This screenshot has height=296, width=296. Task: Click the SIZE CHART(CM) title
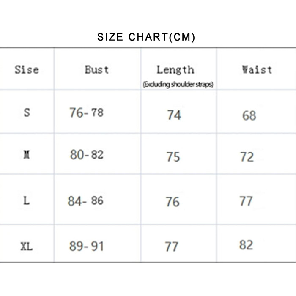click(146, 37)
